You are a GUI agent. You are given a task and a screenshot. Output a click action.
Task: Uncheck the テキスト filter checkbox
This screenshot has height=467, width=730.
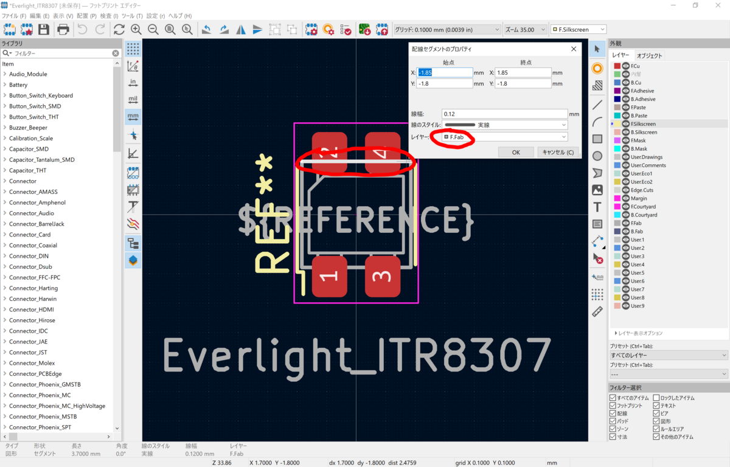656,406
